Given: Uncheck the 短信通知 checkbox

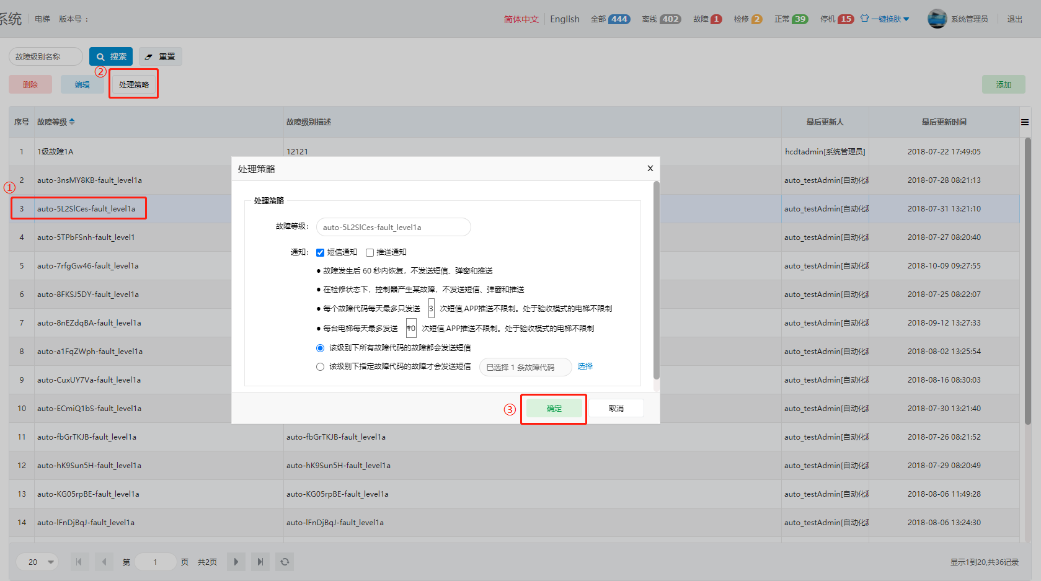Looking at the screenshot, I should [x=320, y=252].
